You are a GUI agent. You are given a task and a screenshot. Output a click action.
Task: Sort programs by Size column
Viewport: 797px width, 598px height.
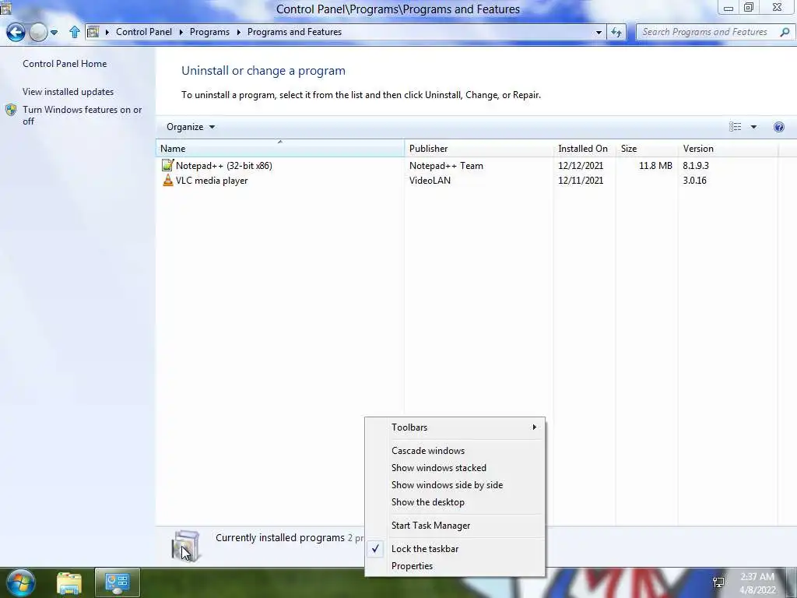point(647,149)
